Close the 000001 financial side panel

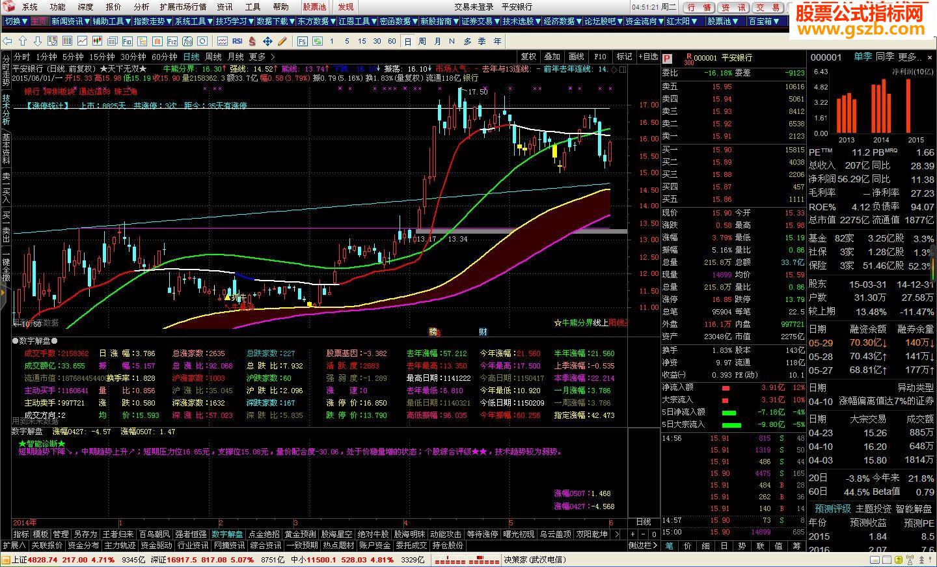pos(930,57)
